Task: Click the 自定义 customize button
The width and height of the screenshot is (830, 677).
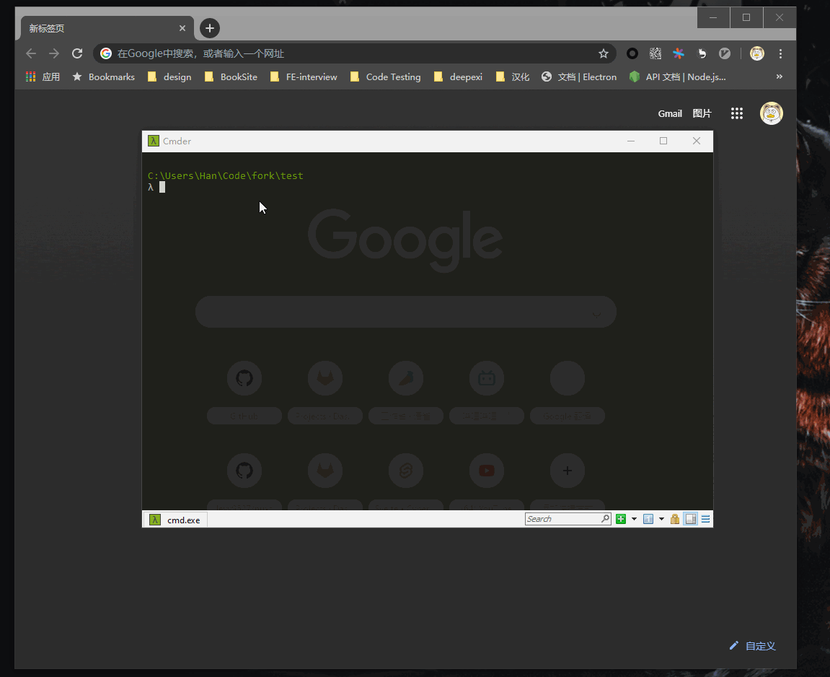Action: click(x=752, y=646)
